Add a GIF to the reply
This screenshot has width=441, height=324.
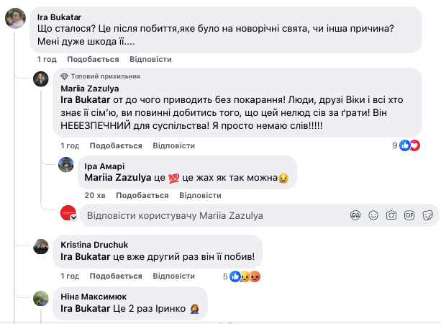409,215
